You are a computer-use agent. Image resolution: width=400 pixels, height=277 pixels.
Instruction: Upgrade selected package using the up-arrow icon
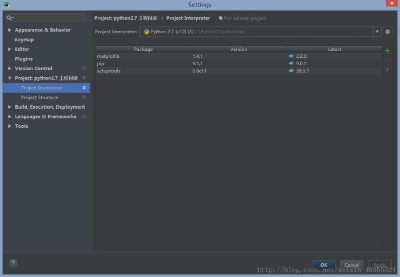pos(388,69)
